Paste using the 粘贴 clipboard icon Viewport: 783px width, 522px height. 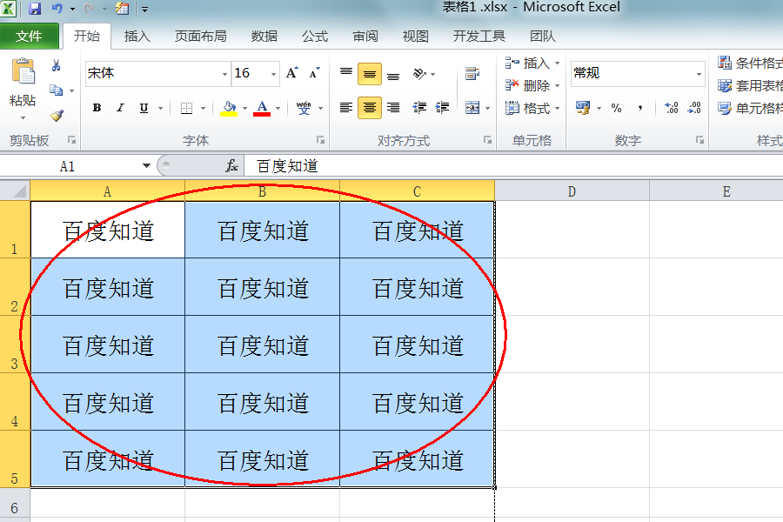[x=23, y=72]
